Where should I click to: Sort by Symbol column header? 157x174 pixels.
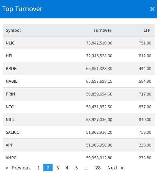pyautogui.click(x=13, y=30)
